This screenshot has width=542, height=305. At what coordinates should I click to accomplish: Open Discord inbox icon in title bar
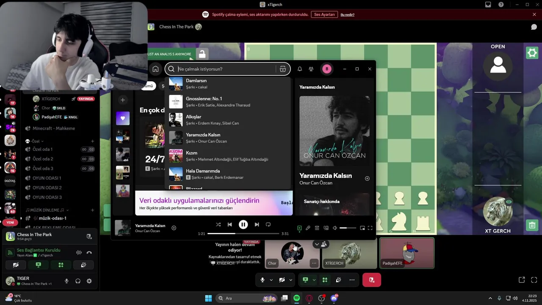tap(488, 5)
